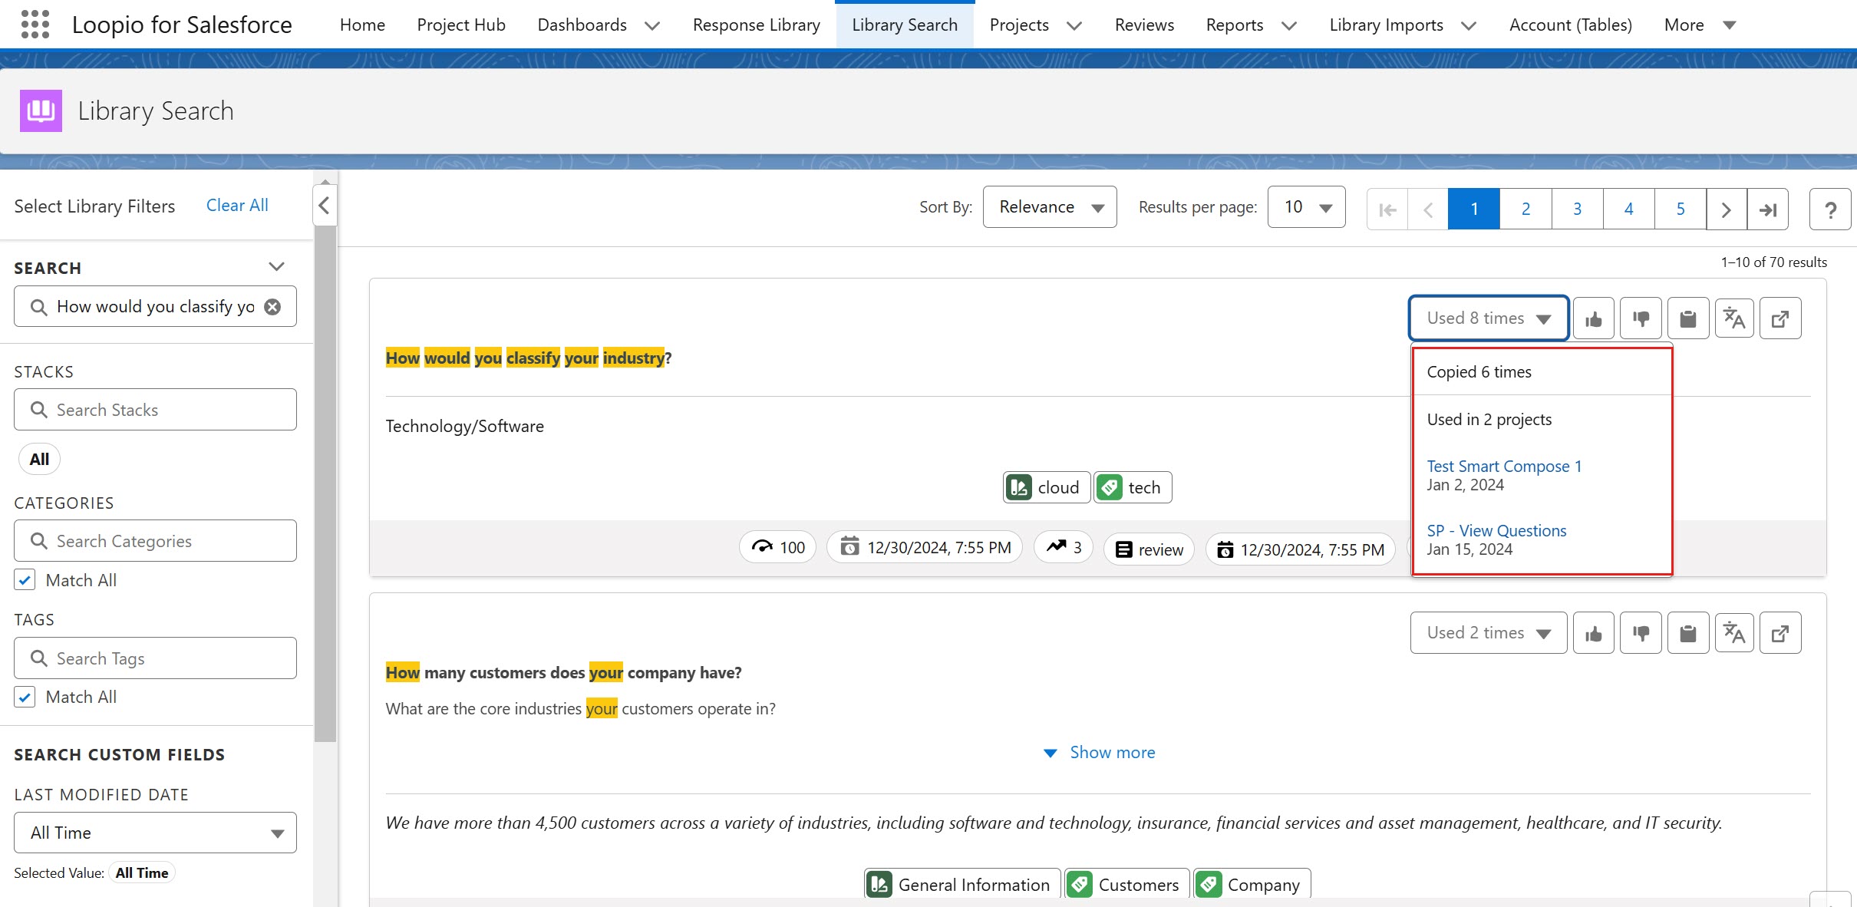This screenshot has width=1857, height=907.
Task: Click thumbs down on the how many customers result
Action: 1641,633
